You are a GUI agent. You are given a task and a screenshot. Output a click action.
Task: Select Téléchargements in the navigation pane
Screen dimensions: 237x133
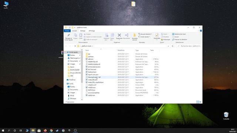tap(74, 58)
